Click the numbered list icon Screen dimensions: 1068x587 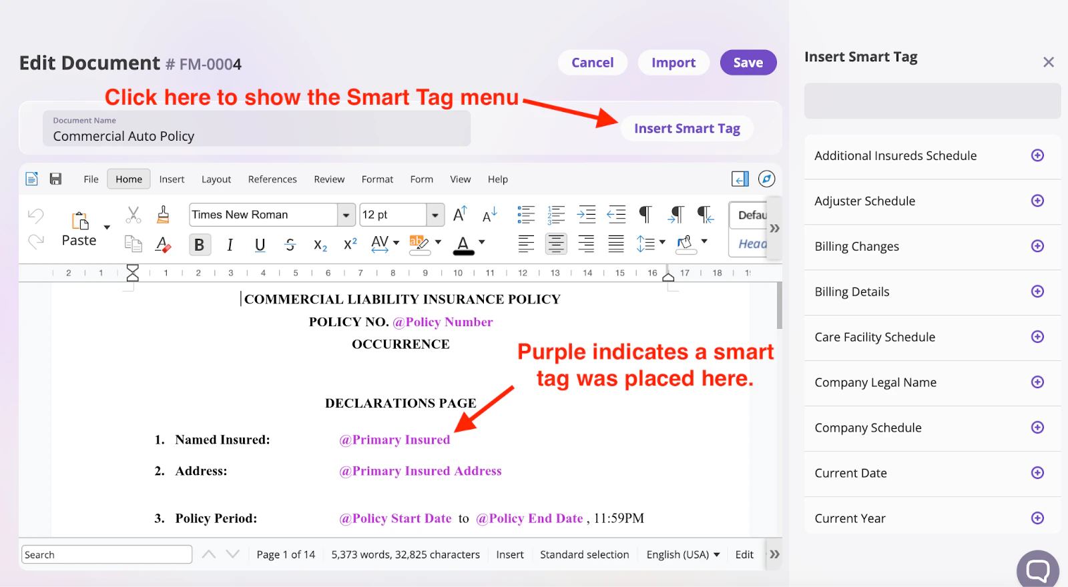pyautogui.click(x=556, y=215)
